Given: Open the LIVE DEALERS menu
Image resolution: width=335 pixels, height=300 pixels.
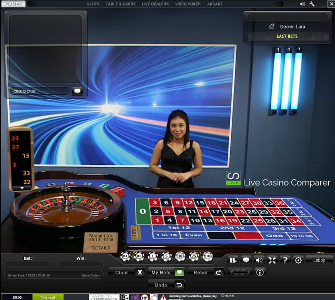Looking at the screenshot, I should (155, 4).
